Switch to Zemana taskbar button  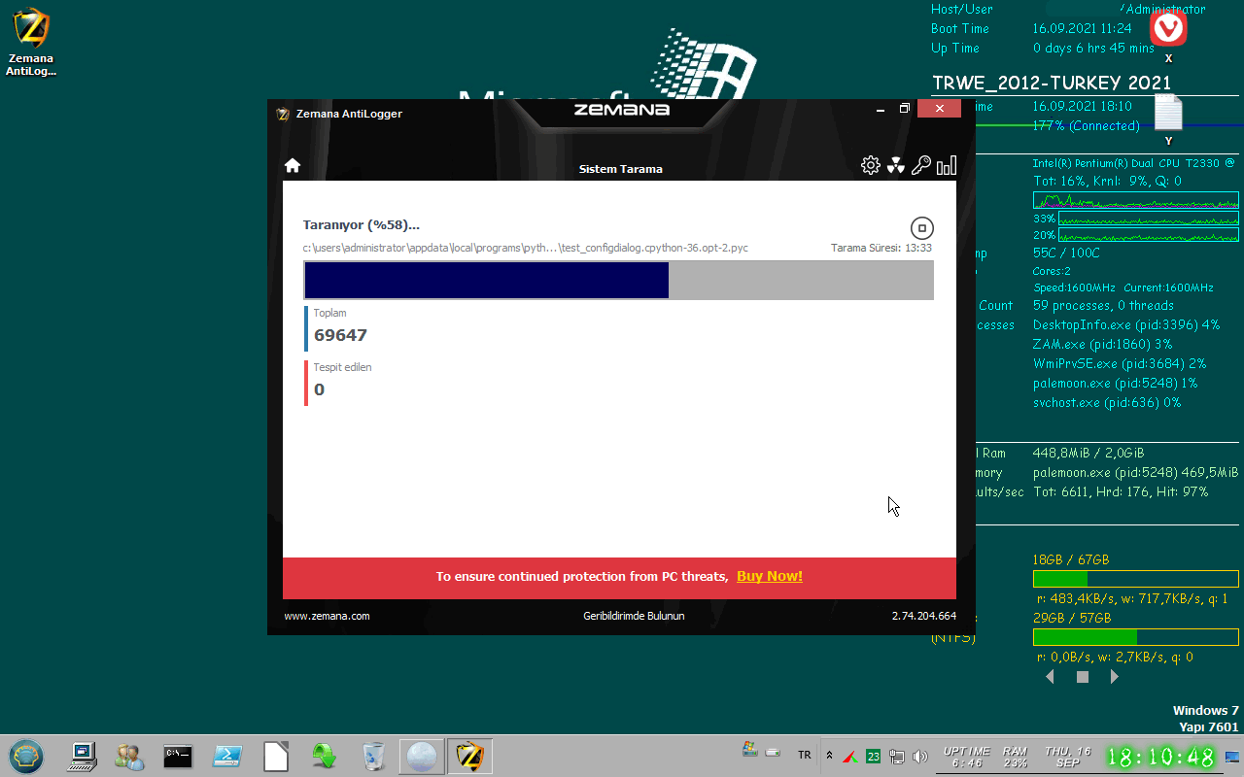tap(469, 756)
